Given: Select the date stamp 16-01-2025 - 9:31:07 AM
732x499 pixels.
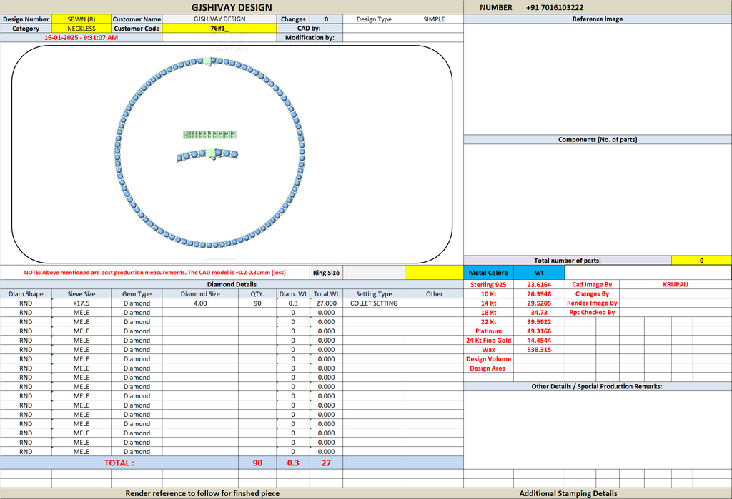Looking at the screenshot, I should 81,38.
